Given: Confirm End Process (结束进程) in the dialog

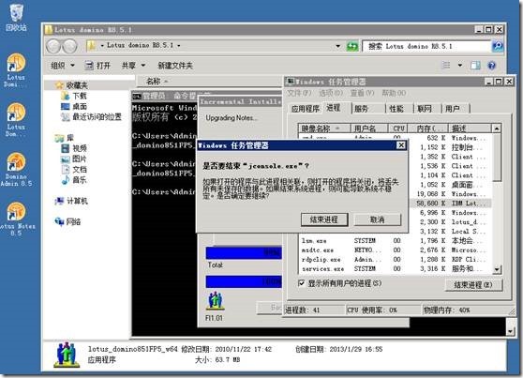Looking at the screenshot, I should (324, 219).
